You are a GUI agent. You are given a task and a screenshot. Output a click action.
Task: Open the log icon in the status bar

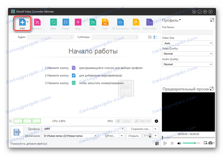157,143
